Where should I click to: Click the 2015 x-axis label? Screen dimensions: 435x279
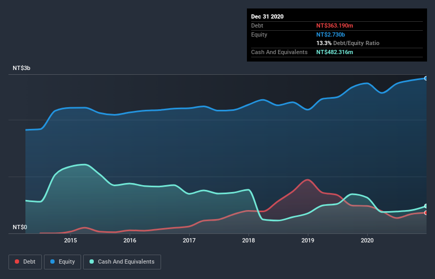click(x=70, y=240)
